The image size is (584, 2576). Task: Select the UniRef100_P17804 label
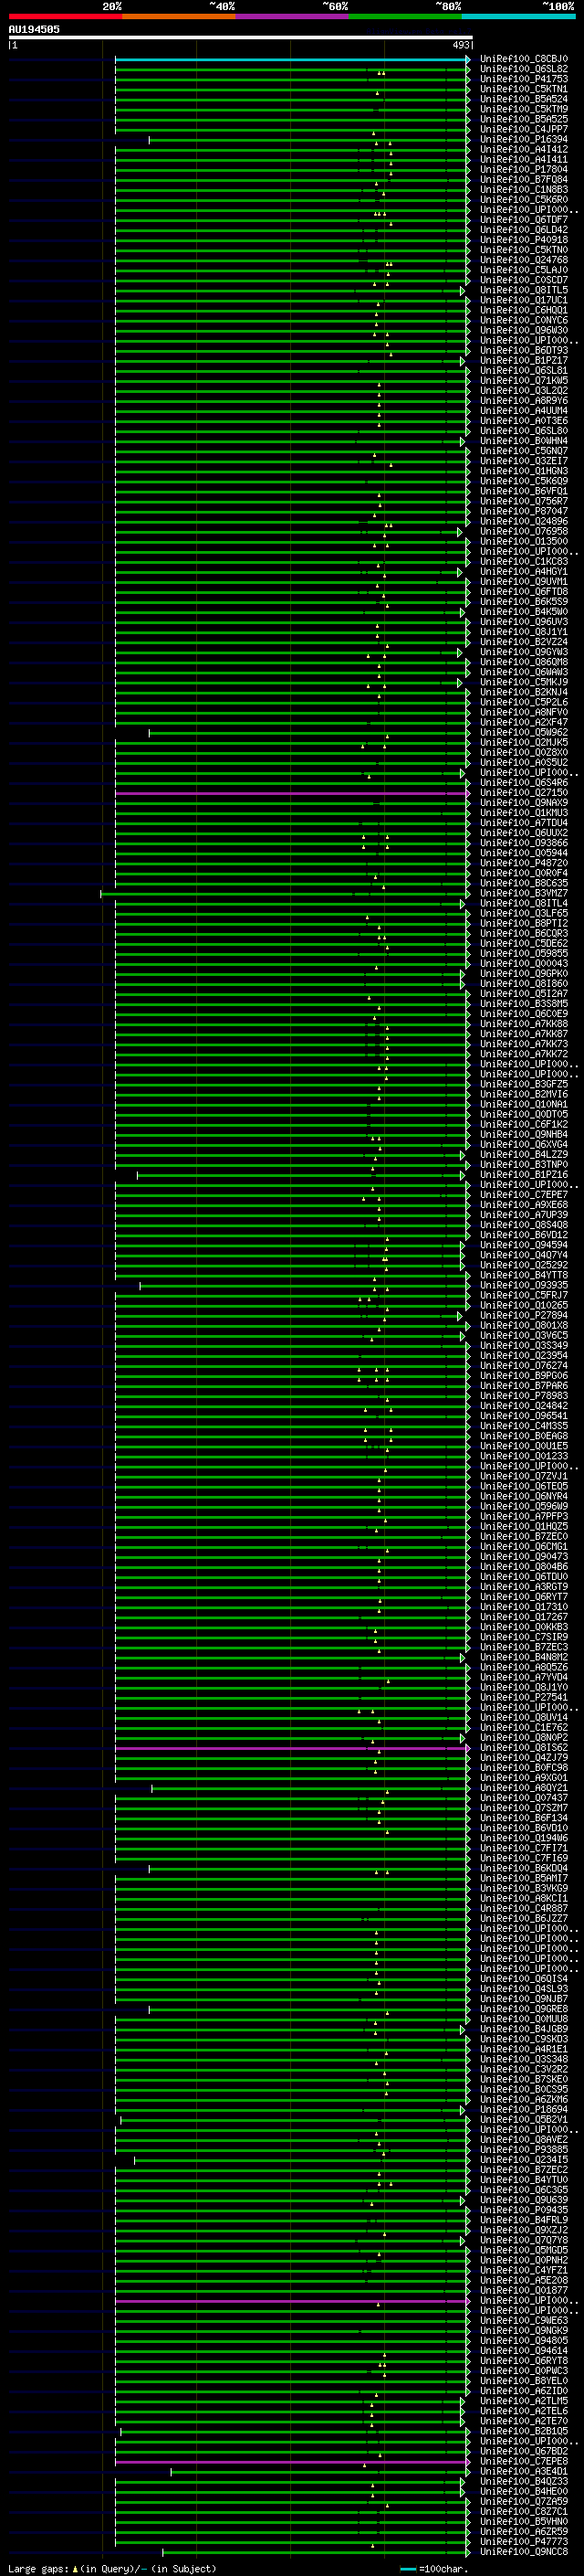524,169
